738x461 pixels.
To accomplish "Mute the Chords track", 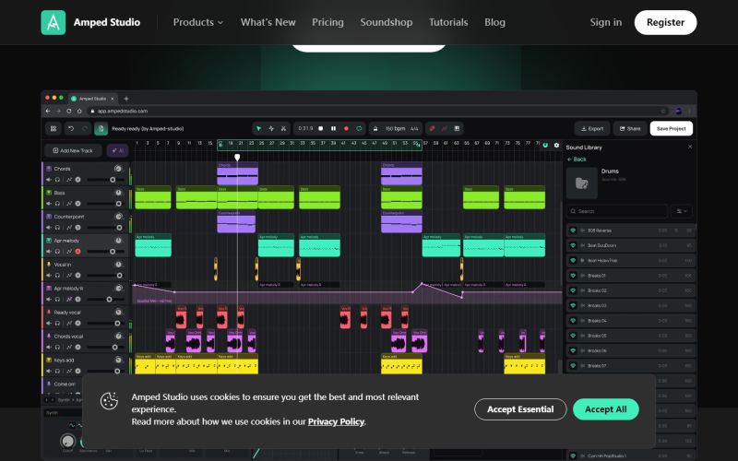I will 49,179.
